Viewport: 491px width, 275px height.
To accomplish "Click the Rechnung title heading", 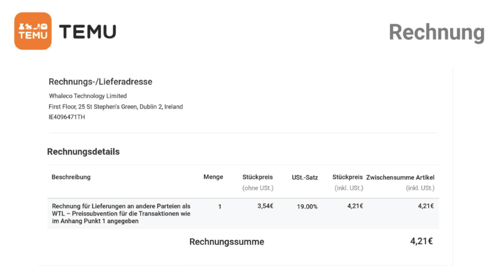I will click(437, 32).
